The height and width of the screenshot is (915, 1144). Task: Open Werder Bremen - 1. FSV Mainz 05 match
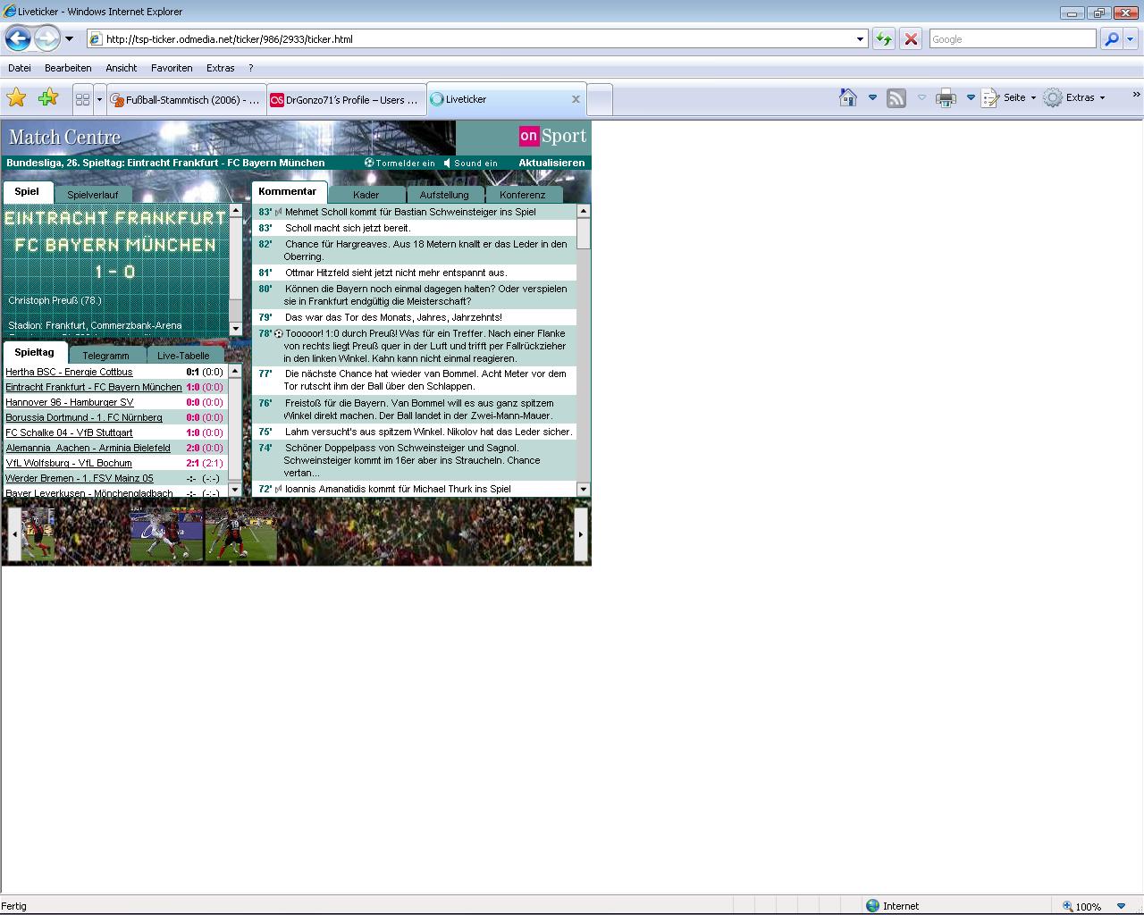click(x=80, y=478)
